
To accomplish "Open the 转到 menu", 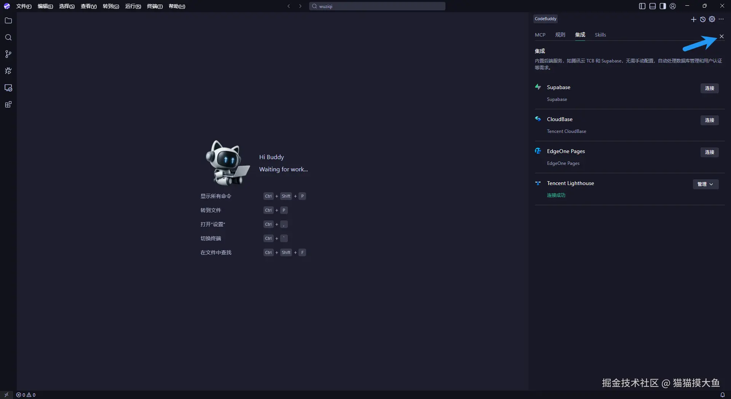I will [111, 6].
